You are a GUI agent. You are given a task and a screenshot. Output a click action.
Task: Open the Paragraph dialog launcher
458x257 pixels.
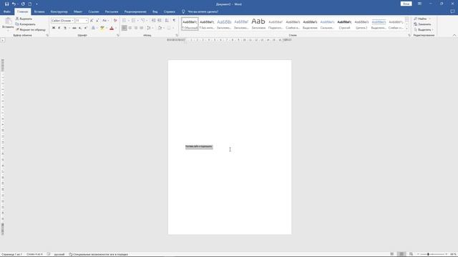(177, 35)
